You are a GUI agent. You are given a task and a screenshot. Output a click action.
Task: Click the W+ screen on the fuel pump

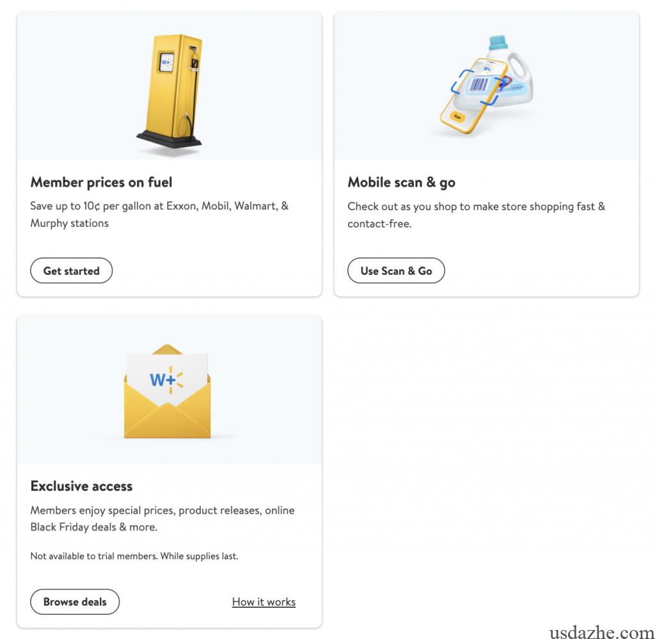pyautogui.click(x=167, y=62)
